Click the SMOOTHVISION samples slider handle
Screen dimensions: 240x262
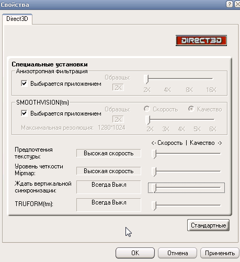(x=148, y=120)
